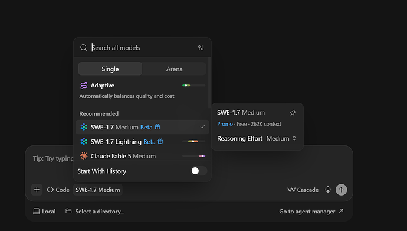Image resolution: width=407 pixels, height=231 pixels.
Task: Click the plus add-attachment button
Action: [x=37, y=190]
